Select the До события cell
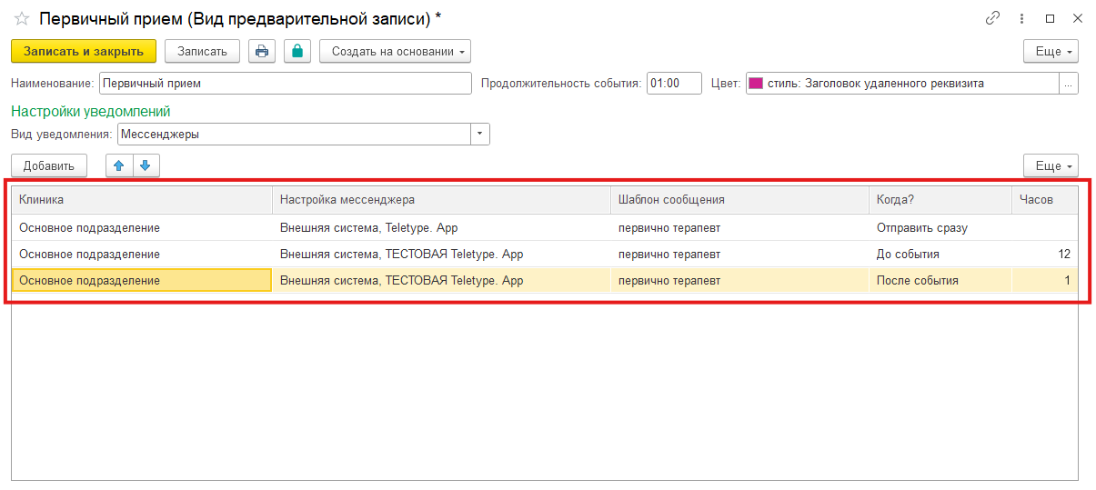This screenshot has height=490, width=1096. pos(940,255)
